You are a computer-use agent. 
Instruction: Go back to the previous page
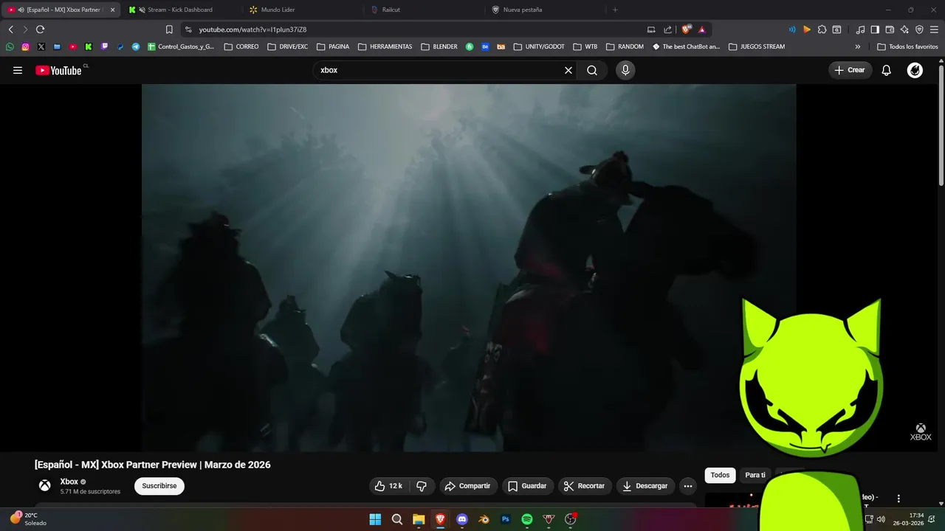[11, 29]
